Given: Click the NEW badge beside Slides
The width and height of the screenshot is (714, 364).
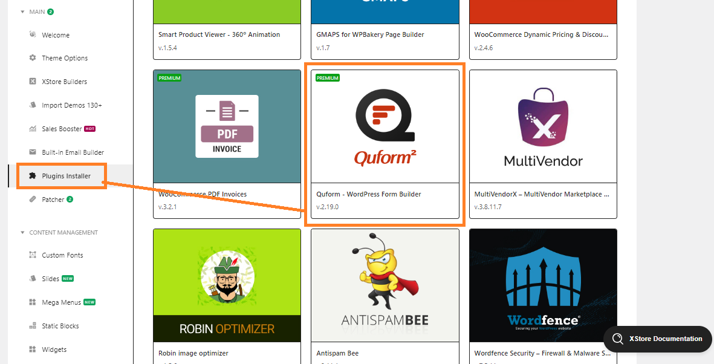Looking at the screenshot, I should 68,279.
